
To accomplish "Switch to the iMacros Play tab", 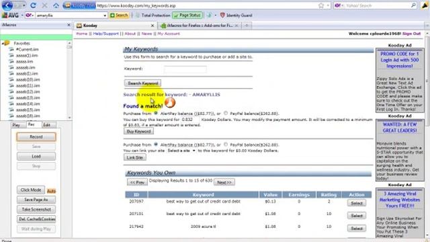I will pos(16,125).
